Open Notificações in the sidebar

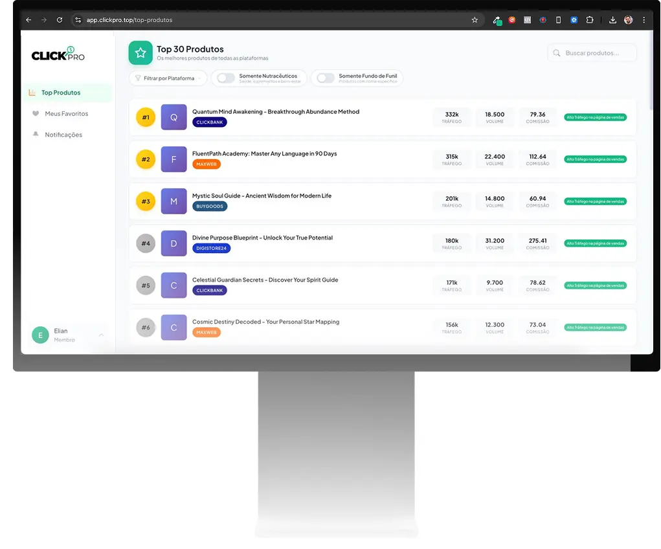tap(63, 135)
